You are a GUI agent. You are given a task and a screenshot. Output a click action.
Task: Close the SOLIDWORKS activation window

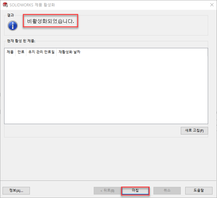(212, 5)
